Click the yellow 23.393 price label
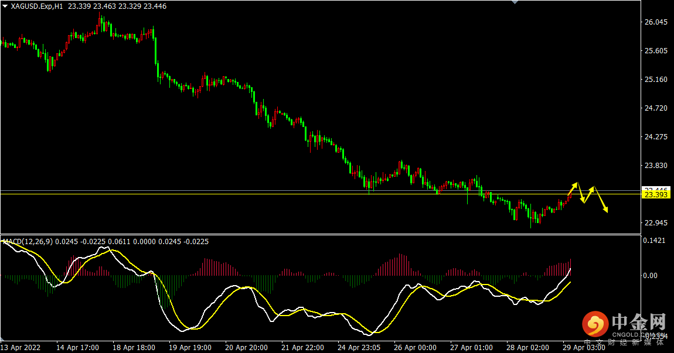This screenshot has height=353, width=674. tap(656, 194)
